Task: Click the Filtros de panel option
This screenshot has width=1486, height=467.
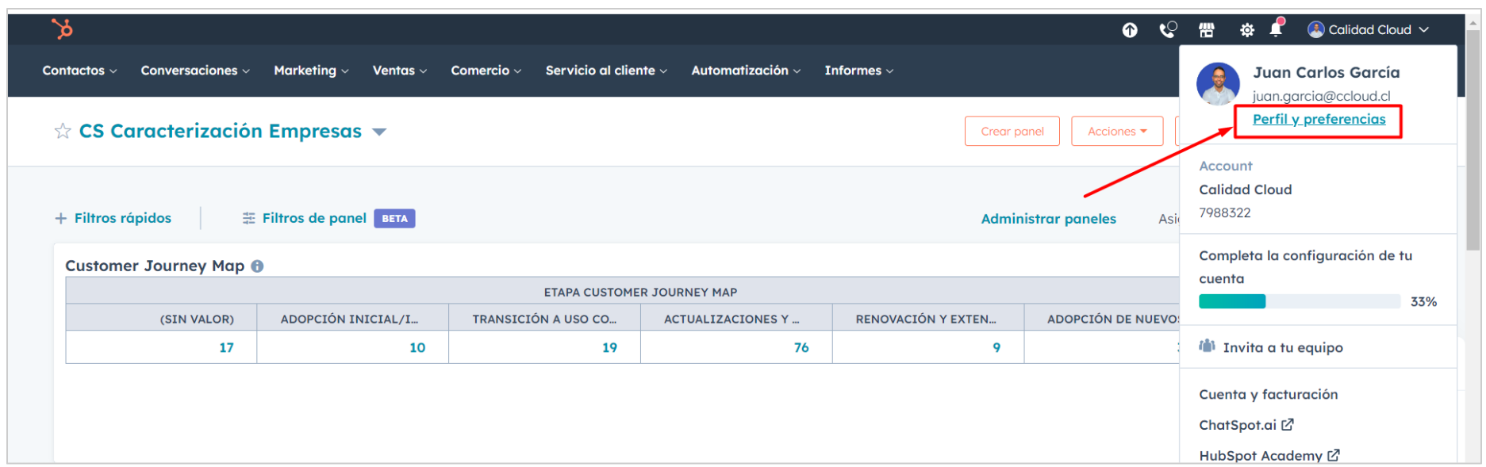Action: coord(313,218)
